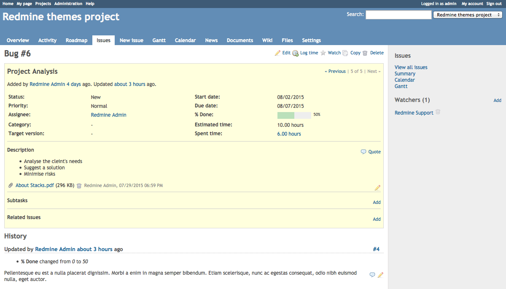Click the pencil Edit icon for Bug #6
Image resolution: width=506 pixels, height=289 pixels.
click(x=277, y=53)
